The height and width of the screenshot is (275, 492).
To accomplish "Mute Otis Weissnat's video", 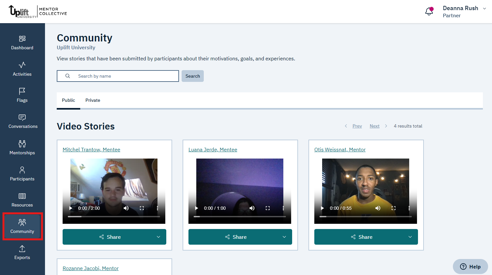I will (378, 208).
